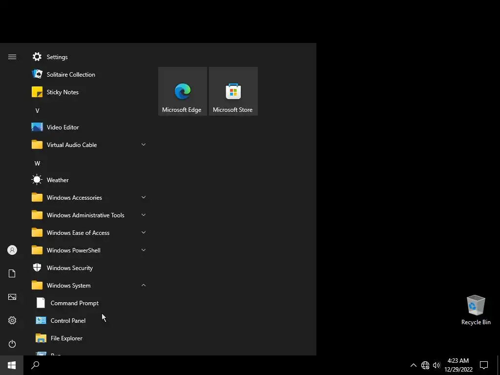Open the Action Center notification icon
This screenshot has width=500, height=375.
pyautogui.click(x=484, y=365)
